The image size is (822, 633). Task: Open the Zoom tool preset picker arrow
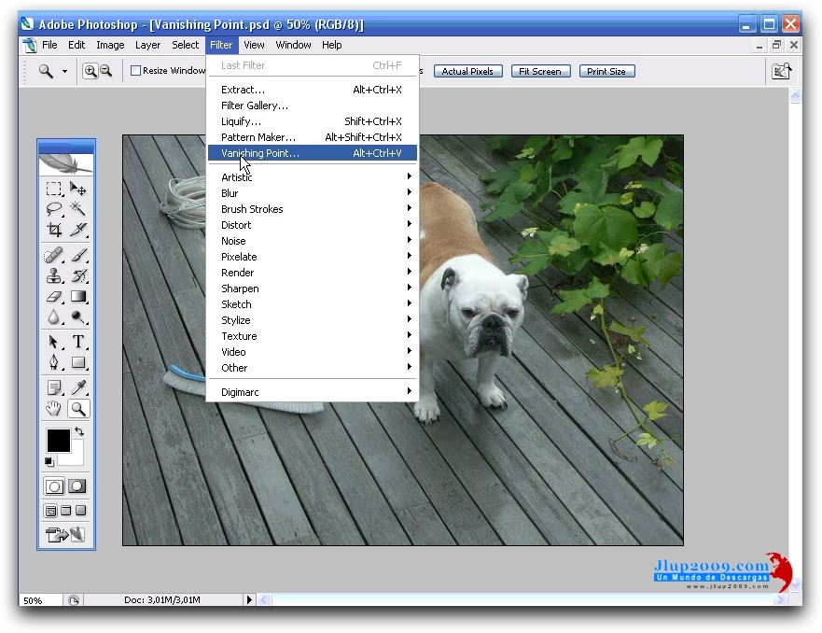click(x=64, y=71)
